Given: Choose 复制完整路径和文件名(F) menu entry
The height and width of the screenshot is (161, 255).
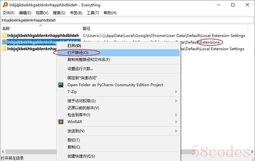Looking at the screenshot, I should click(x=89, y=60).
